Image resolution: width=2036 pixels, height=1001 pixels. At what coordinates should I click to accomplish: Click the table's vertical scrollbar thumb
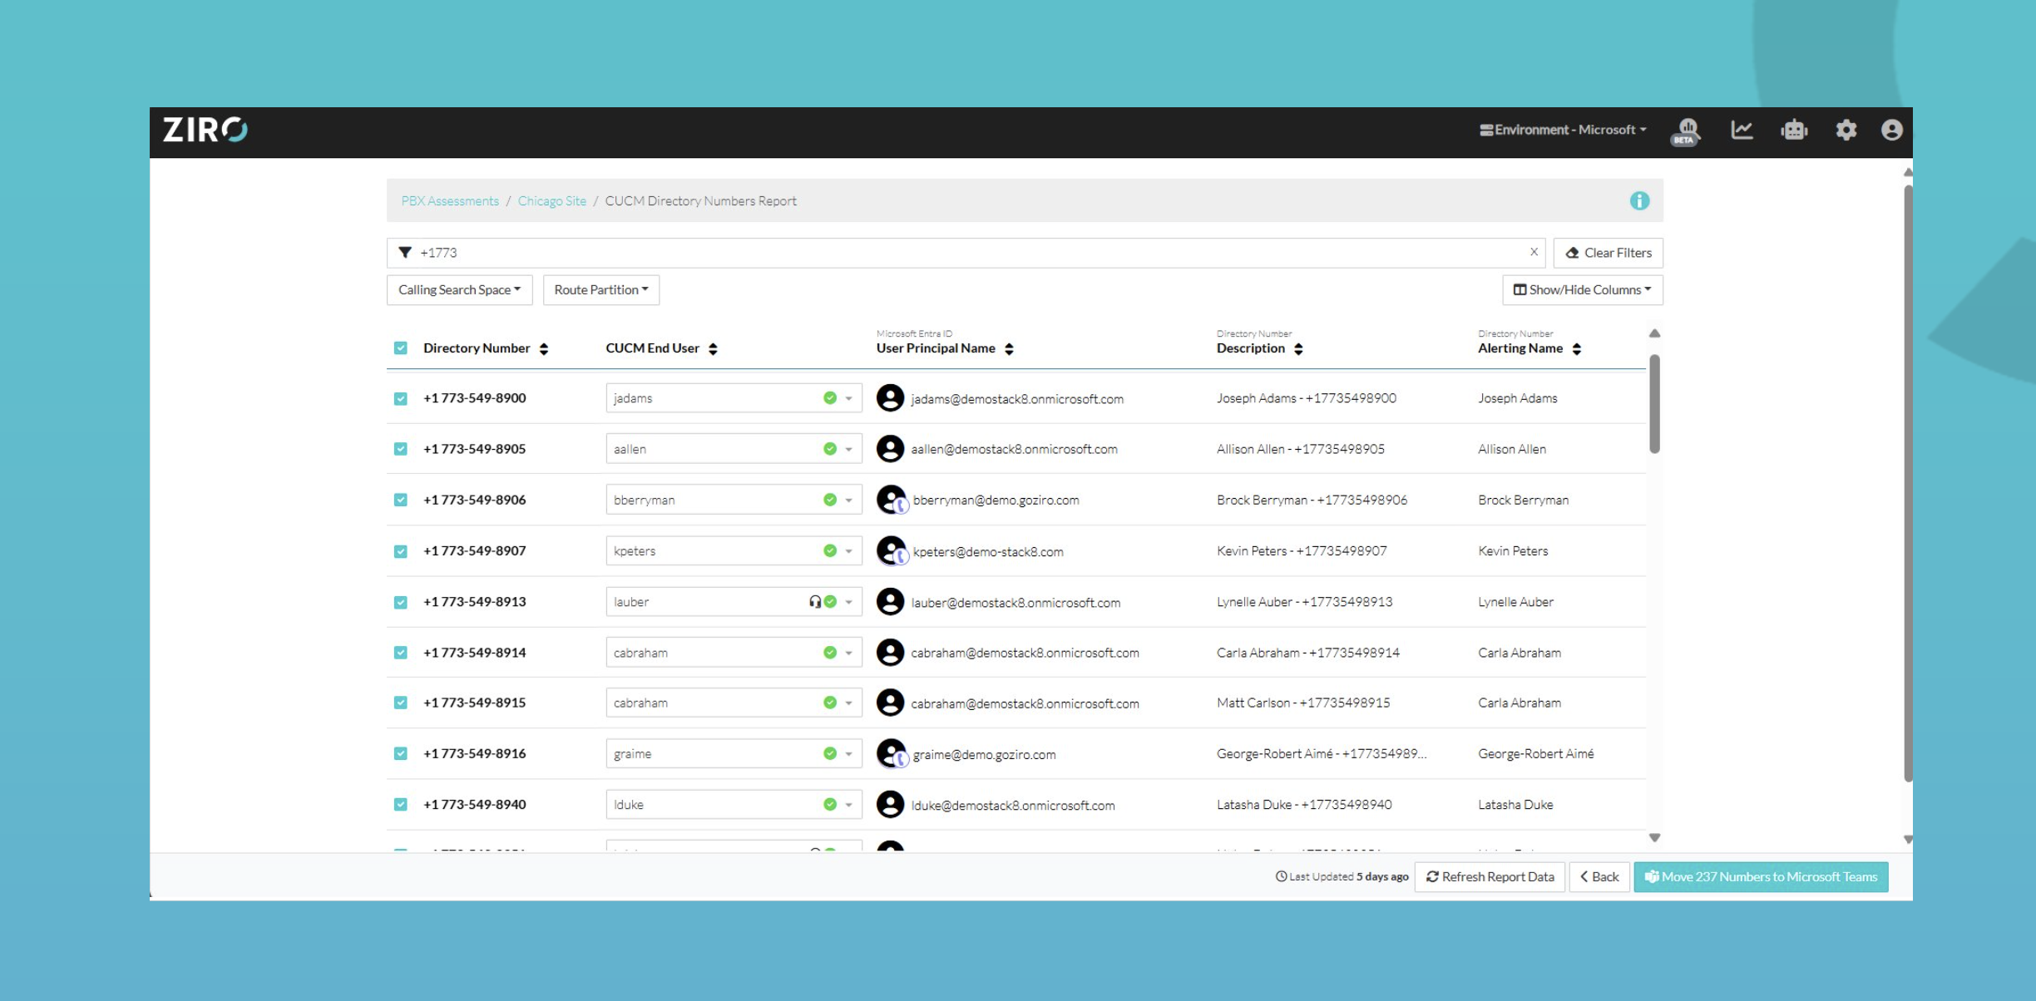pyautogui.click(x=1654, y=404)
